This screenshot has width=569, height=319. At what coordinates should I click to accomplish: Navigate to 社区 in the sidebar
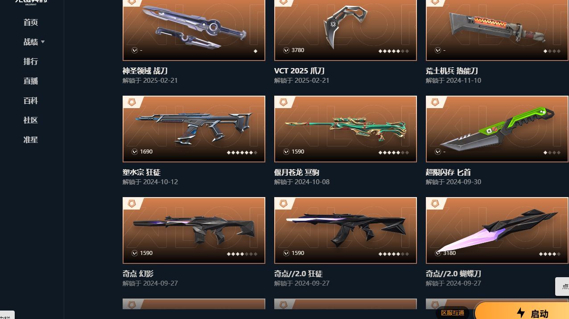(31, 120)
